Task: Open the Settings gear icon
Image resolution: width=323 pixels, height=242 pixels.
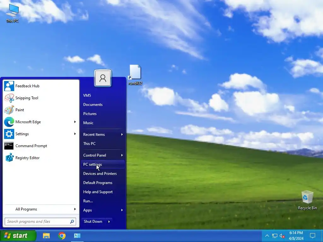Action: pos(9,134)
